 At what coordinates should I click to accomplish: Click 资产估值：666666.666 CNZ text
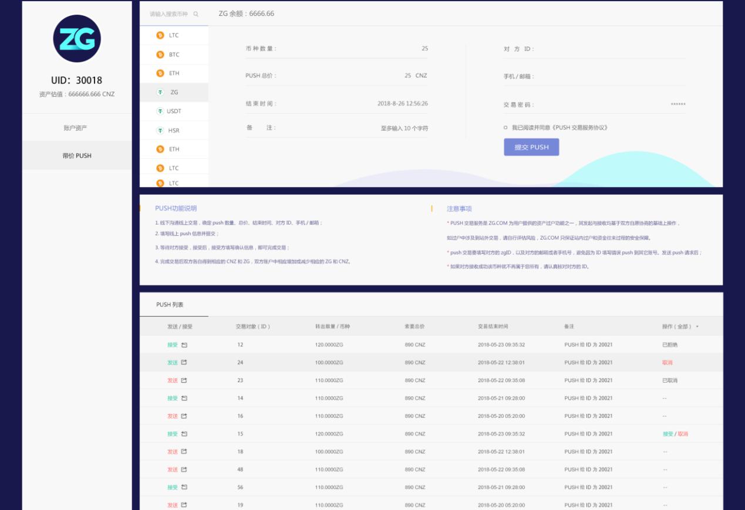pos(77,94)
